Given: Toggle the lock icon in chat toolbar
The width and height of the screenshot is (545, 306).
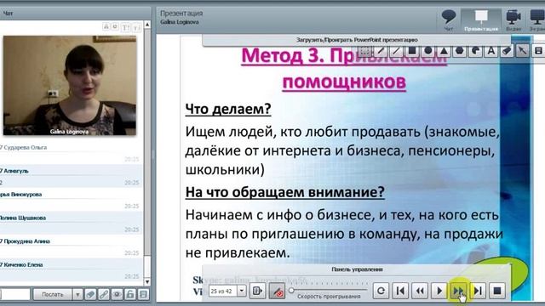Looking at the screenshot, I should 130,294.
